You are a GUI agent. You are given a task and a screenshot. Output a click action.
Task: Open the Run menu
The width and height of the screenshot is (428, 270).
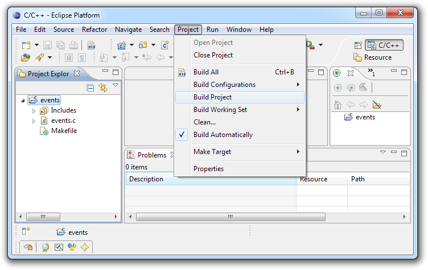tap(212, 30)
